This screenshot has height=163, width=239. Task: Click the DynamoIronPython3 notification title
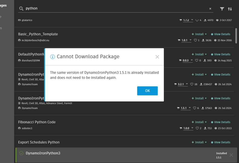coord(43,153)
